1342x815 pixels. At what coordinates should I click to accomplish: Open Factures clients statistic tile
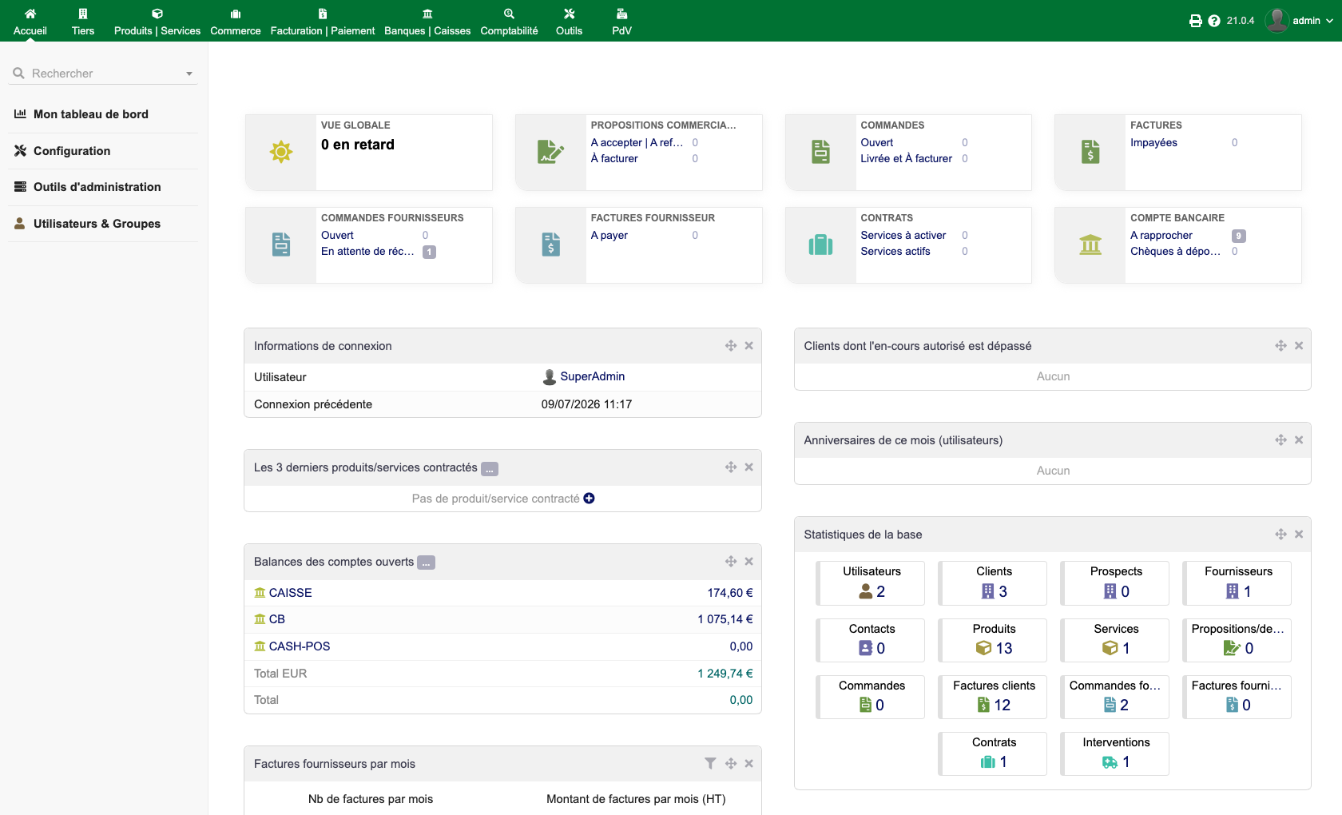pyautogui.click(x=993, y=696)
